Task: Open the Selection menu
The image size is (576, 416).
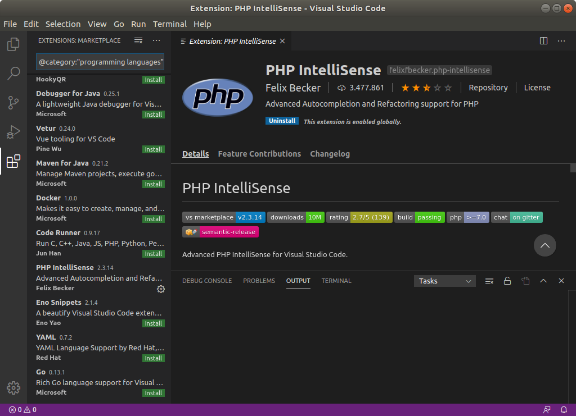Action: (x=63, y=24)
